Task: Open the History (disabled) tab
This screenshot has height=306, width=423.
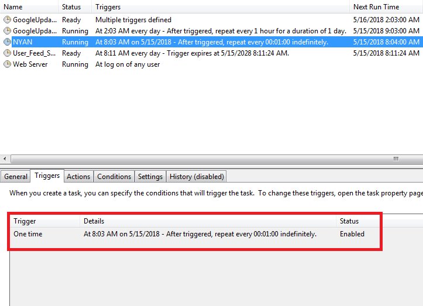Action: pos(197,177)
